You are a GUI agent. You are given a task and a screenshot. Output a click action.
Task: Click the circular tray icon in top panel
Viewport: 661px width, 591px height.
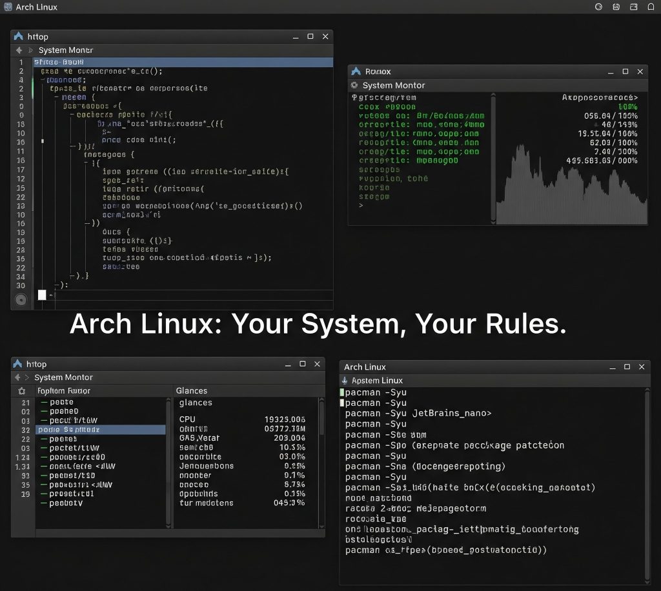(x=598, y=6)
